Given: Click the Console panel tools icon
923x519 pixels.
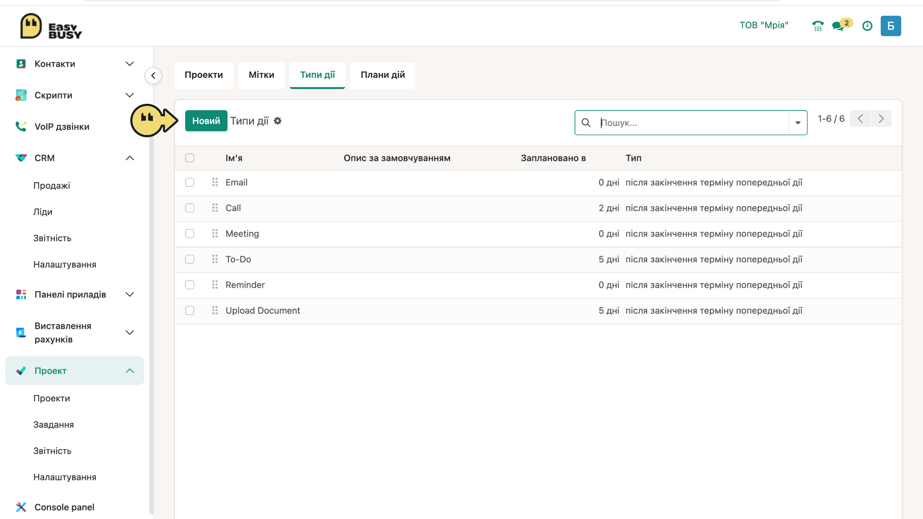Looking at the screenshot, I should pos(21,507).
